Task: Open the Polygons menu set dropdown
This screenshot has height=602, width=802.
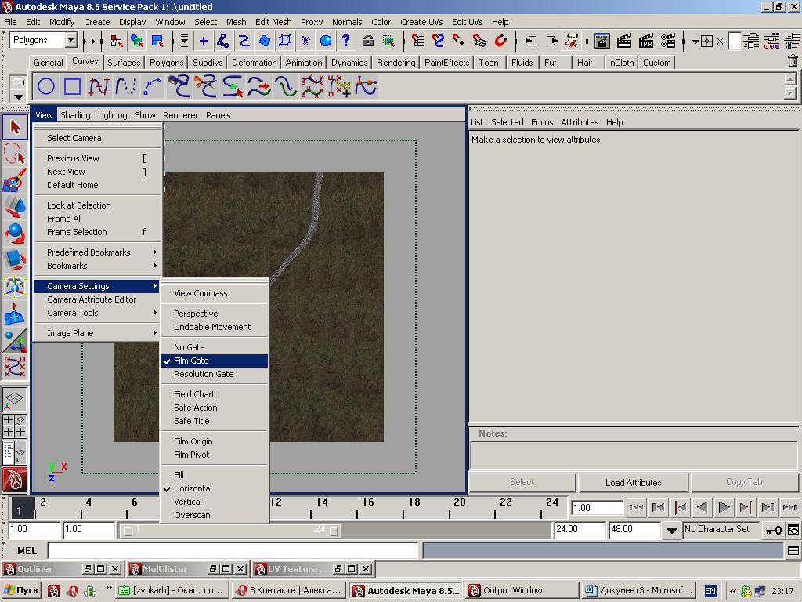Action: click(x=70, y=40)
